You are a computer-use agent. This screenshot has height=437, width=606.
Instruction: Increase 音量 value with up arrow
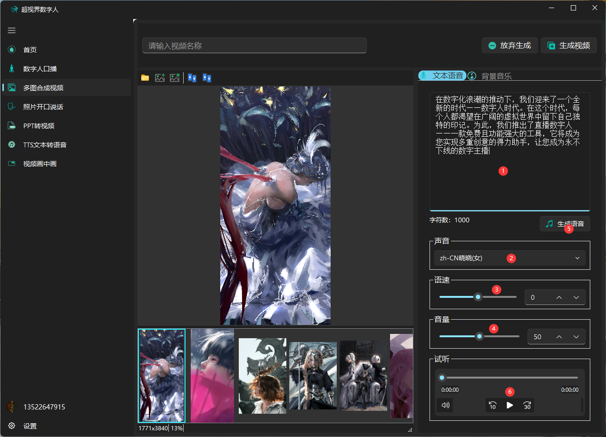tap(559, 337)
